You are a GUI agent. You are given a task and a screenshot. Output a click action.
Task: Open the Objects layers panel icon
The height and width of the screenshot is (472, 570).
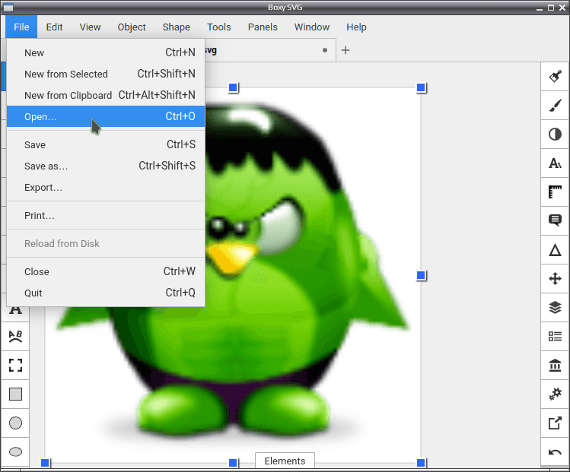[555, 308]
